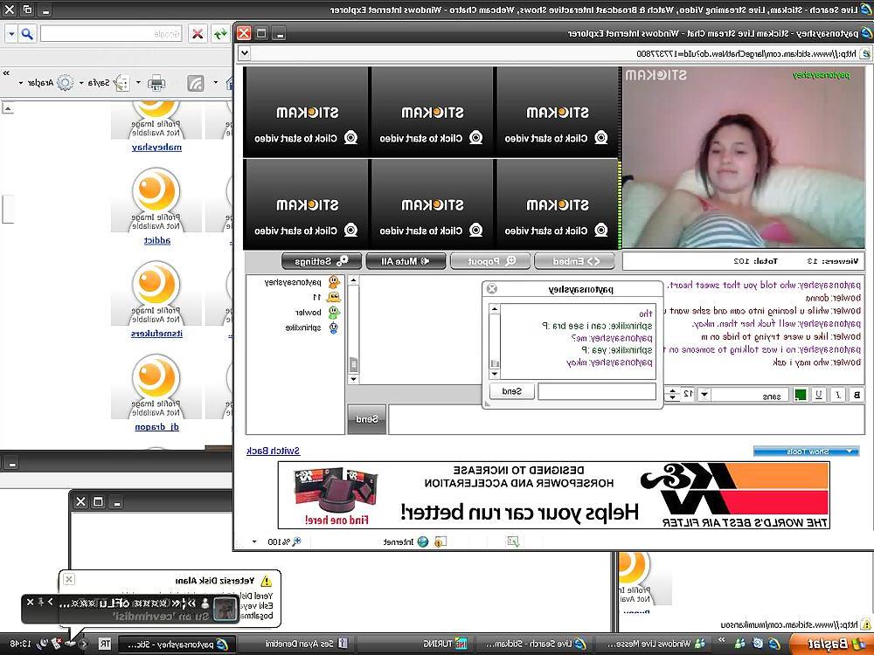This screenshot has width=874, height=655.
Task: Open the addict profile link
Action: tap(156, 240)
